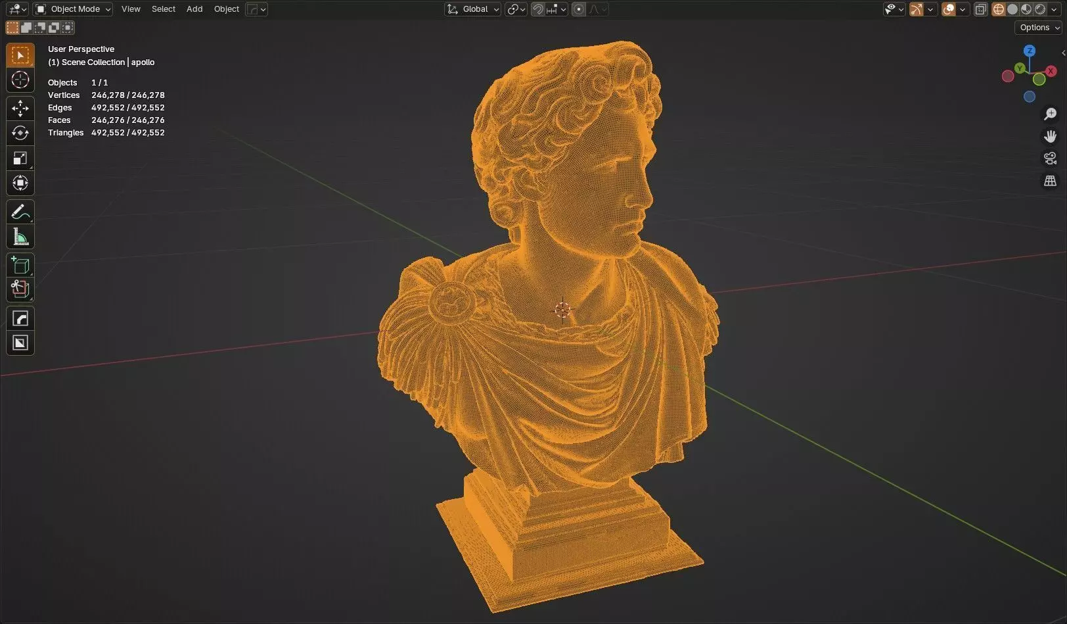
Task: Set selection mode to intersect
Action: (x=68, y=28)
